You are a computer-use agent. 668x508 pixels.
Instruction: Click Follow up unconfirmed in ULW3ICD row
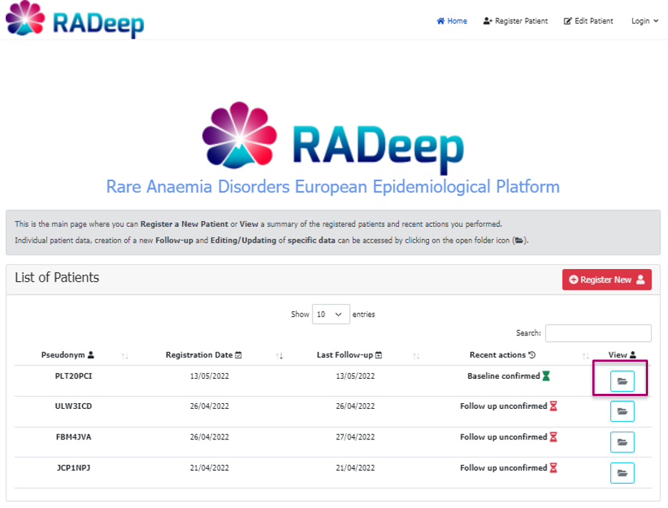tap(504, 406)
